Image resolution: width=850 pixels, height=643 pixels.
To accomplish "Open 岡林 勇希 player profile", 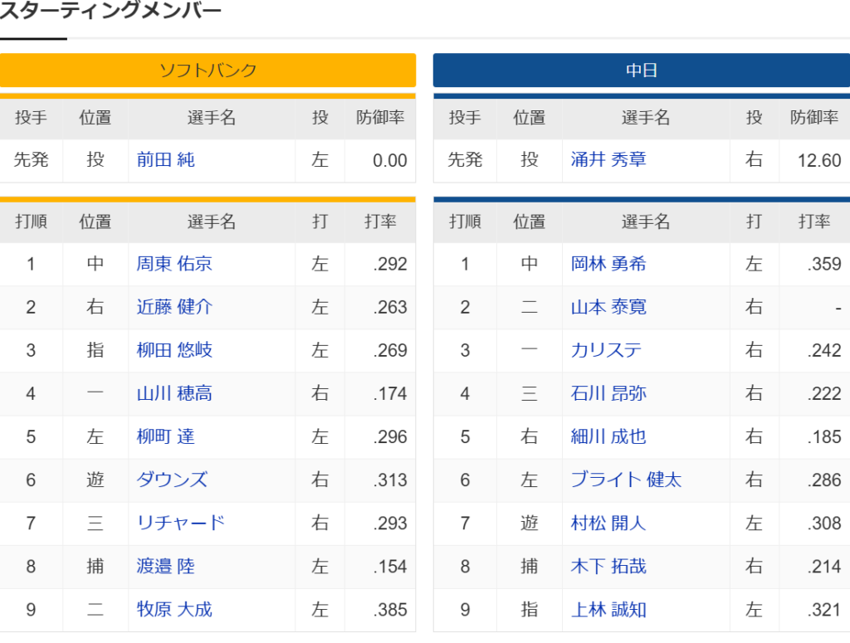I will pyautogui.click(x=608, y=264).
